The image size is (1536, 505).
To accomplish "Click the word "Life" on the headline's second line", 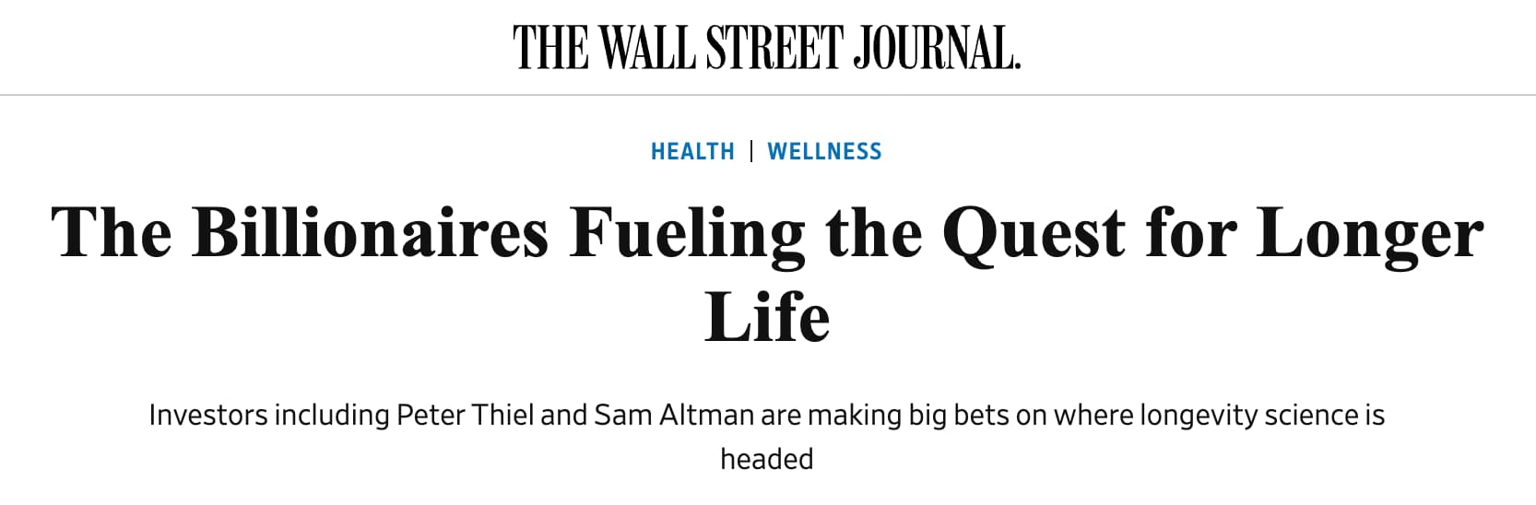I will pos(767,316).
